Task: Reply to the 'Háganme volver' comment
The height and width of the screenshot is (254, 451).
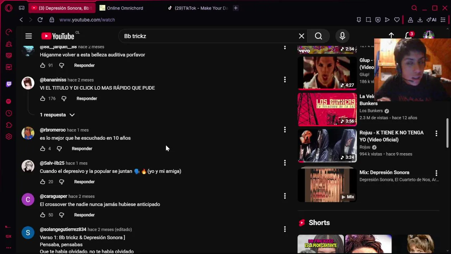Action: coord(84,65)
